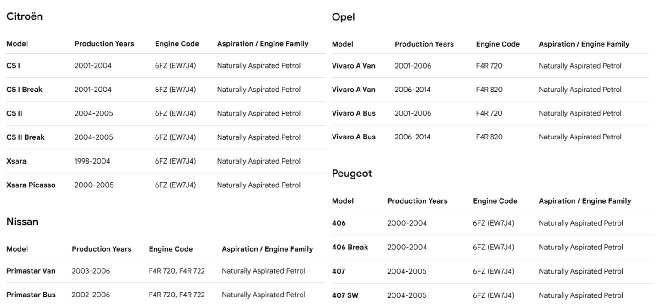The height and width of the screenshot is (306, 661).
Task: Click Peugeot Aspiration / Engine Family header
Action: point(585,201)
